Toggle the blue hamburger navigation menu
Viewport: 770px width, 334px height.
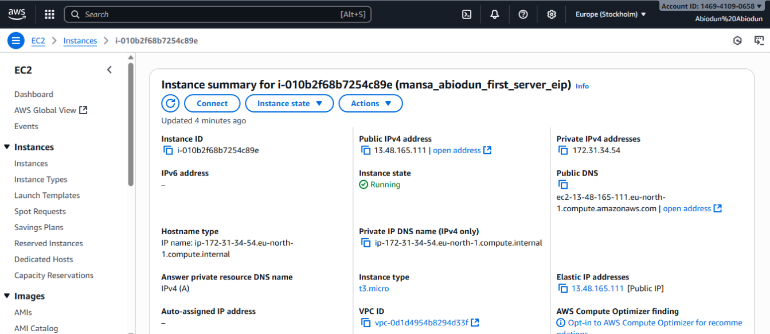(x=16, y=41)
